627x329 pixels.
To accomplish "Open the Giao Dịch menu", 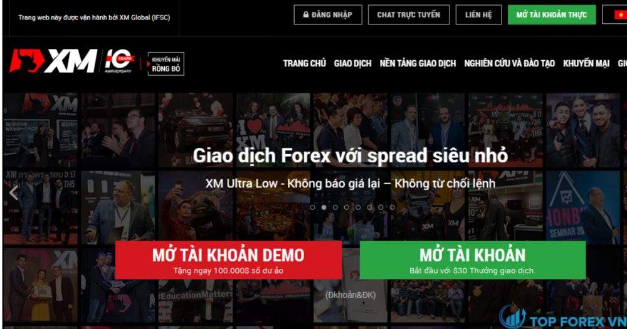I will pos(352,63).
